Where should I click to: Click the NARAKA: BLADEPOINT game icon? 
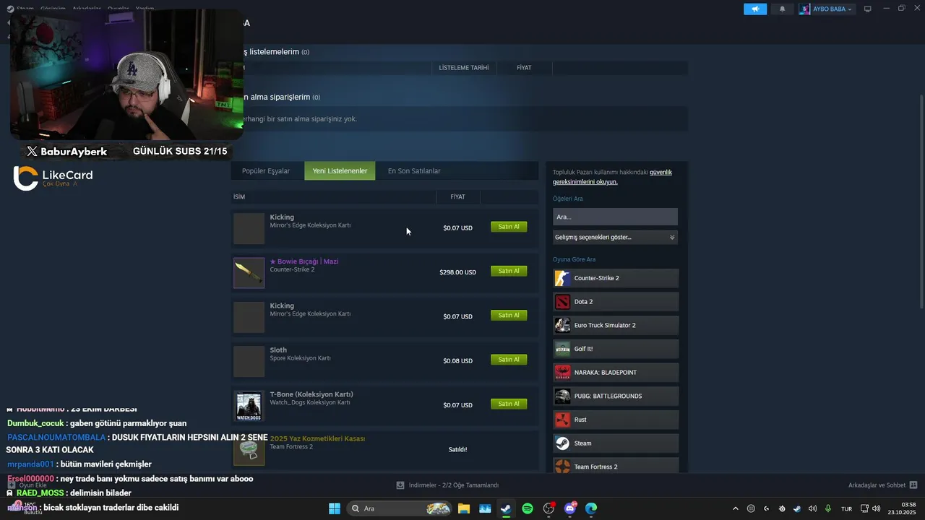[562, 373]
